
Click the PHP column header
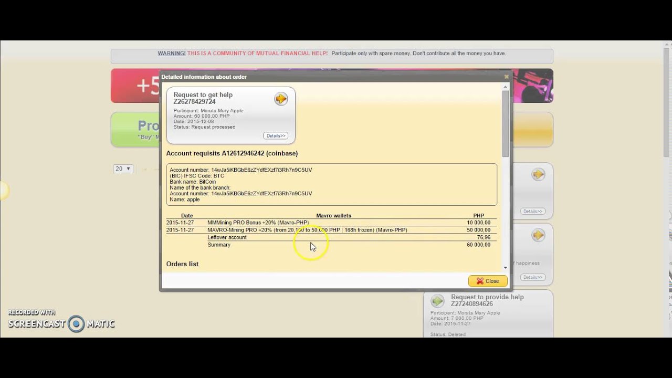pos(478,216)
